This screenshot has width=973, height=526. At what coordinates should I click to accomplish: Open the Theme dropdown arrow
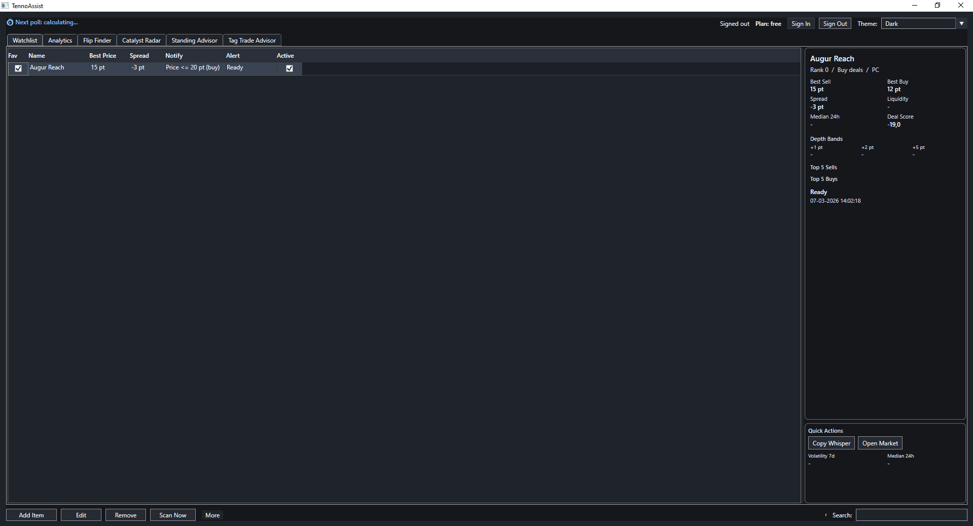point(961,23)
